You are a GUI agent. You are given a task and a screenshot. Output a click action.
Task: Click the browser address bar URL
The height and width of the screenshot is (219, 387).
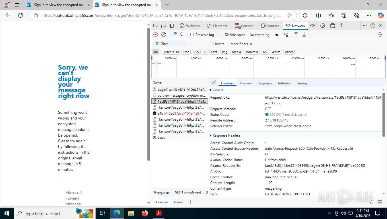click(x=161, y=15)
